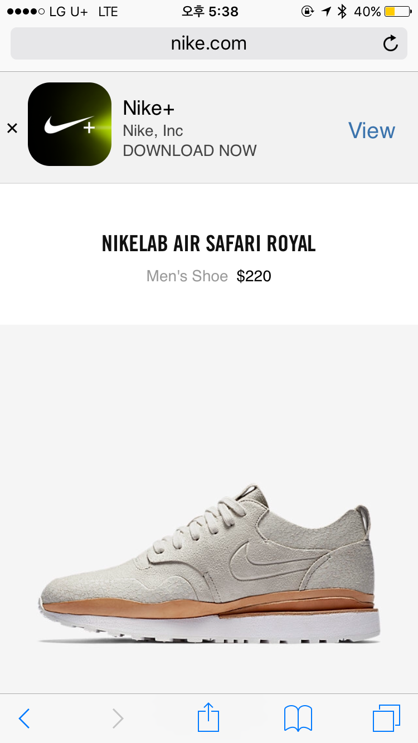This screenshot has width=418, height=743.
Task: Tap the DOWNLOAD NOW text
Action: (x=189, y=150)
